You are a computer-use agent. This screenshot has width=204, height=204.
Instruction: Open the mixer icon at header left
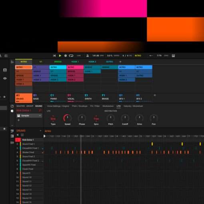point(6,56)
